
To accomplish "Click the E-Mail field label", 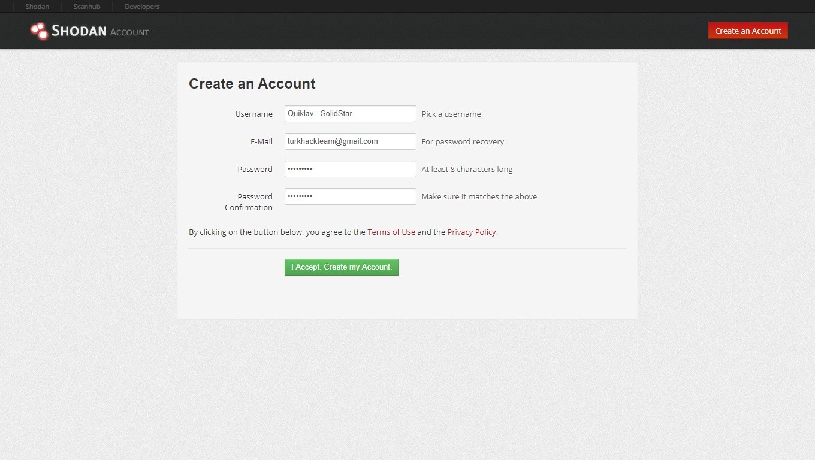I will 261,141.
